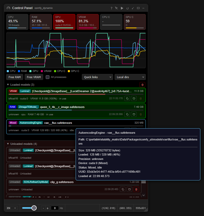Click the play triangle in panel header
This screenshot has width=204, height=216.
(122, 8)
